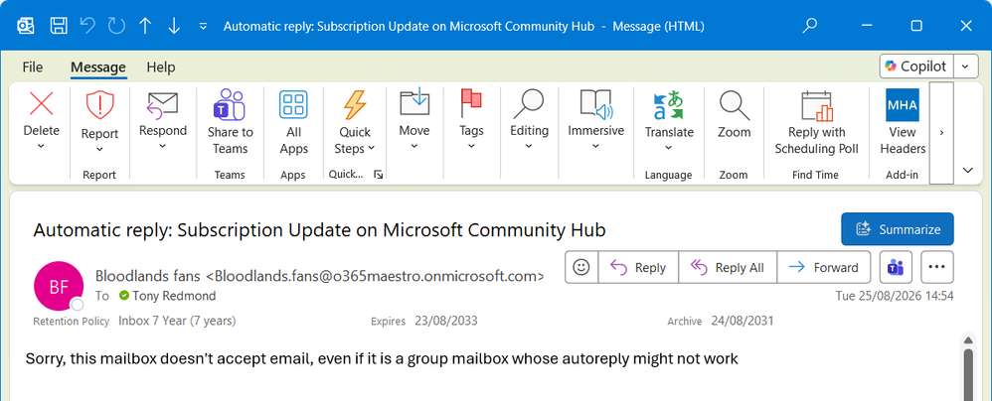Click Reply with Scheduling Poll icon
This screenshot has height=401, width=992.
point(816,105)
